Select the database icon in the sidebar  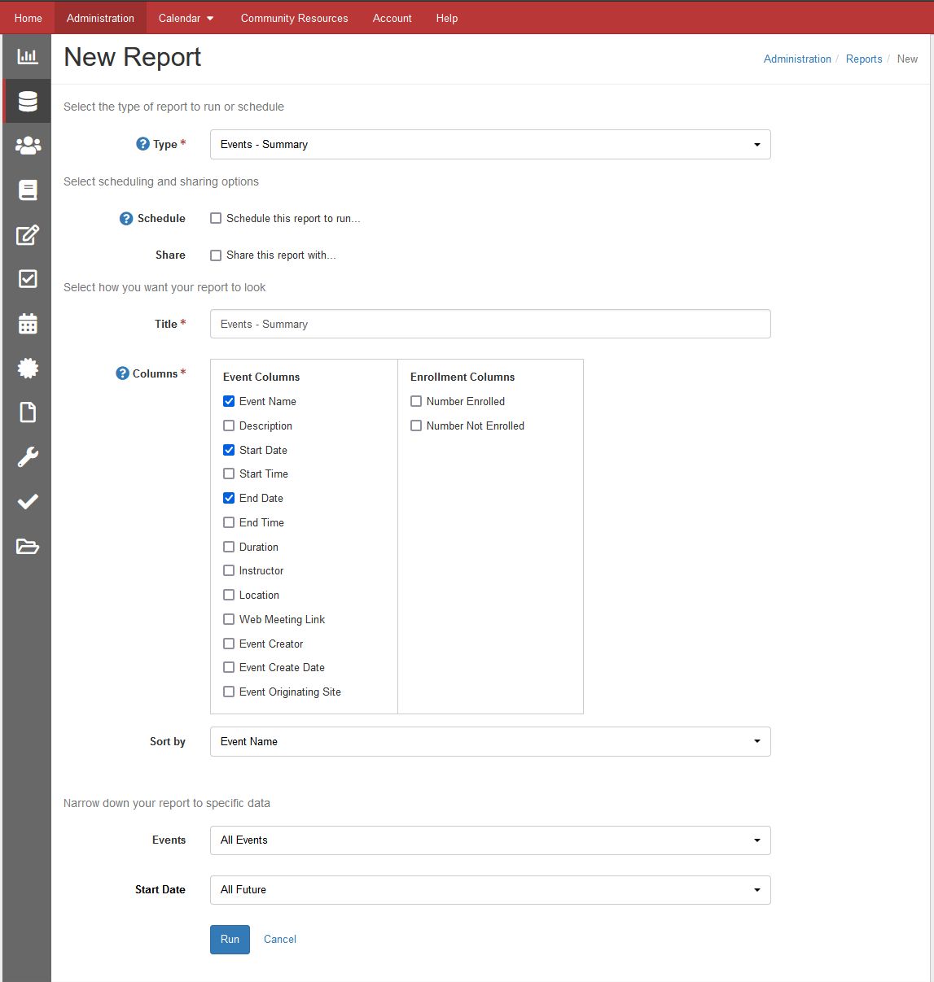point(27,101)
